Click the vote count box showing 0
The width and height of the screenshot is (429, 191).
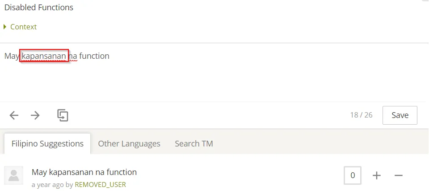click(353, 175)
